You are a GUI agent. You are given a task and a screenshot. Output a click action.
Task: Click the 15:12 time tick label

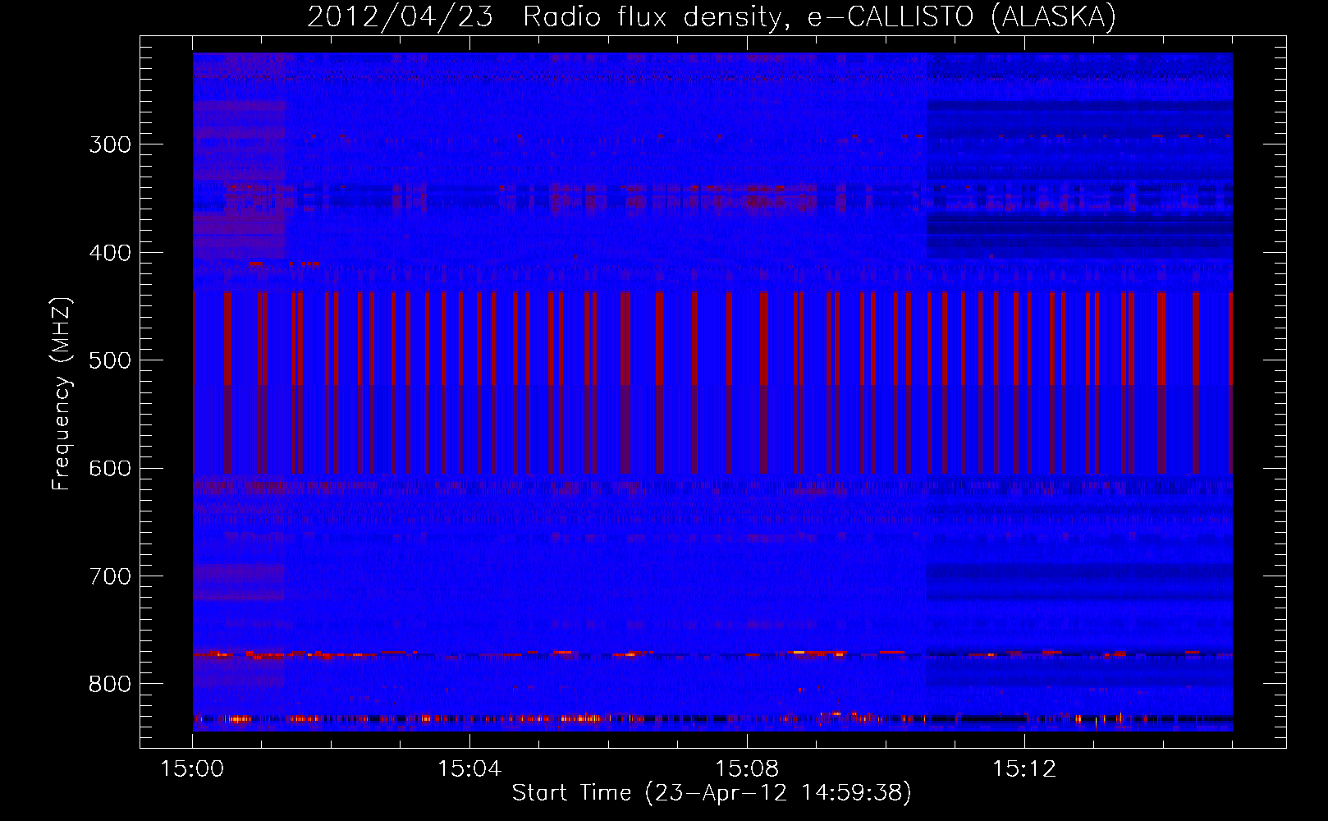click(x=1024, y=769)
